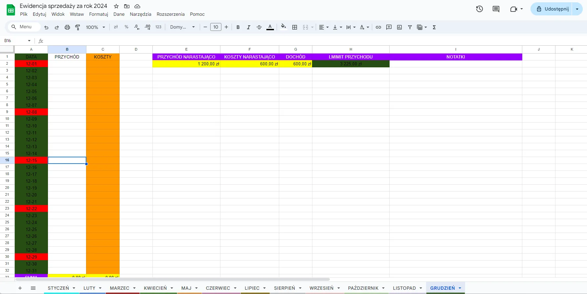Print the spreadsheet
The height and width of the screenshot is (294, 587).
[x=67, y=27]
